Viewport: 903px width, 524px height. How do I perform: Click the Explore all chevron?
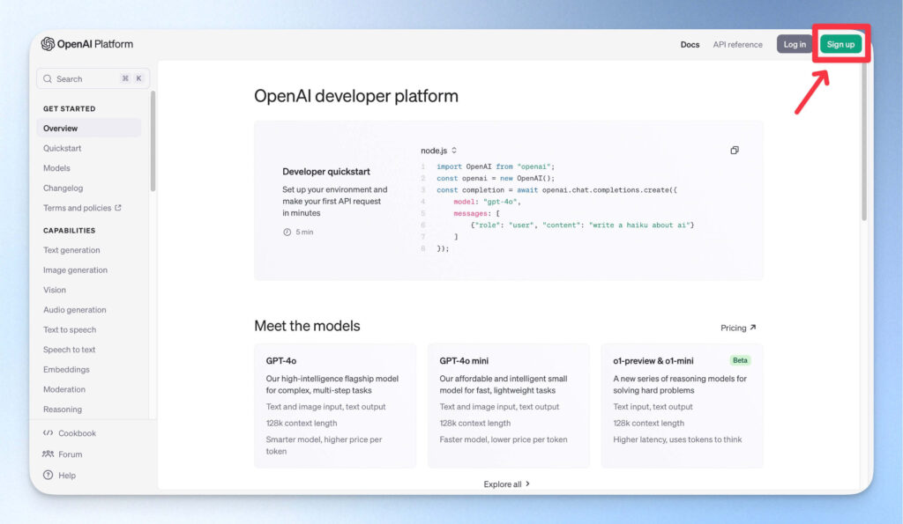[527, 483]
